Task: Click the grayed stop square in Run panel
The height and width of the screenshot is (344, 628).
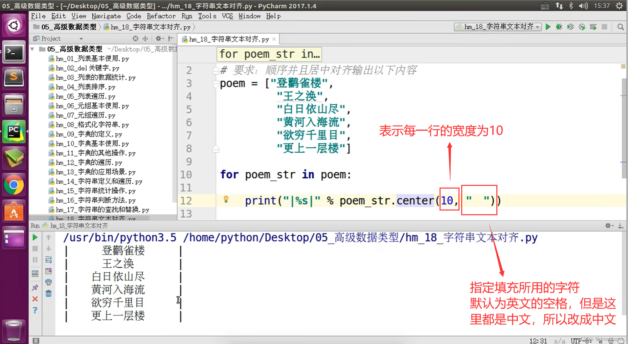Action: click(35, 249)
